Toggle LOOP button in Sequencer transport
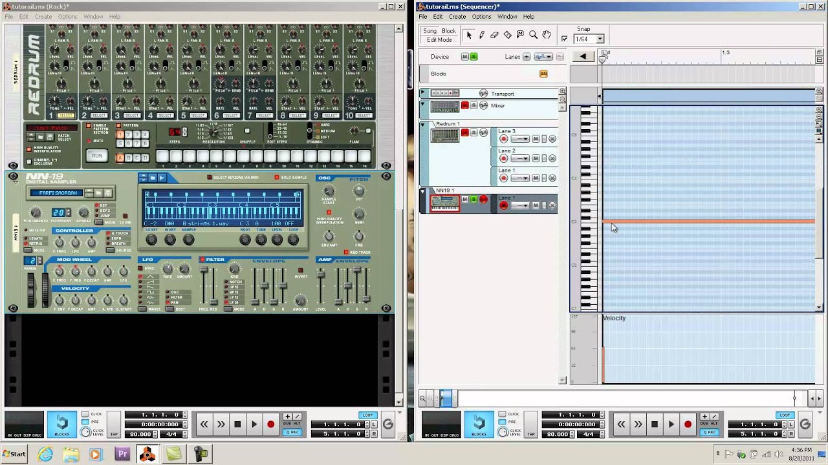The height and width of the screenshot is (465, 828). click(x=785, y=415)
